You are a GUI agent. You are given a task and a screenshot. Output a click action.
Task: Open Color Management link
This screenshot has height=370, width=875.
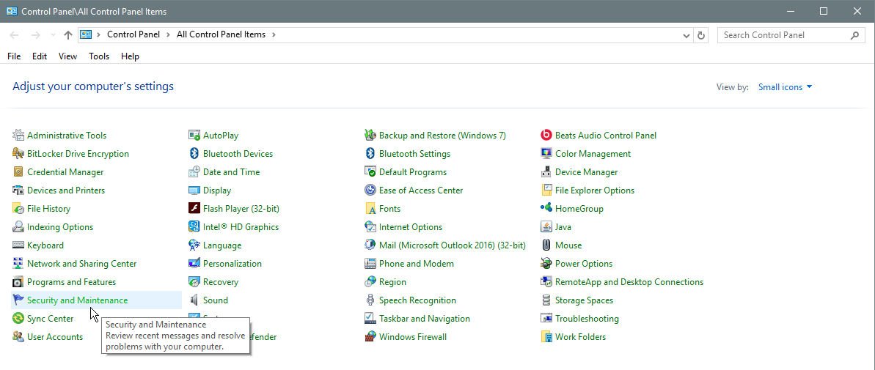[593, 154]
